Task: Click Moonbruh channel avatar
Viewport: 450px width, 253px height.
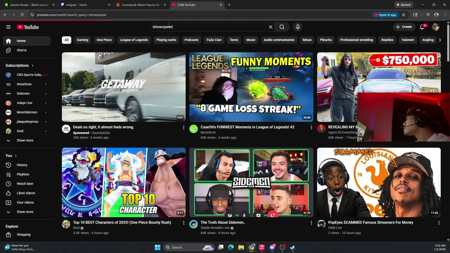Action: pos(194,129)
